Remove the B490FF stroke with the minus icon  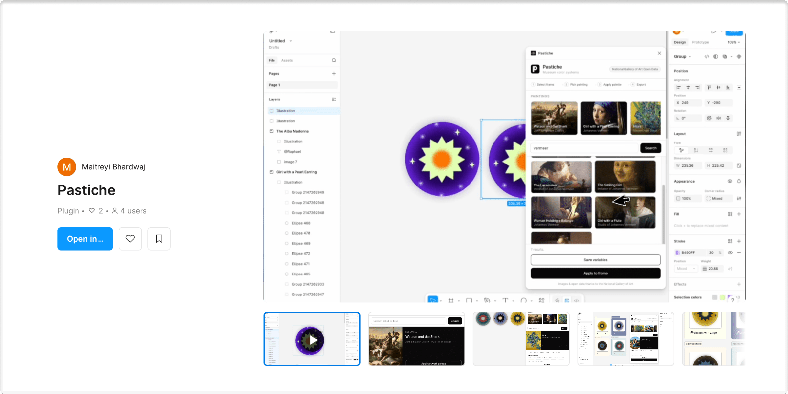coord(739,252)
